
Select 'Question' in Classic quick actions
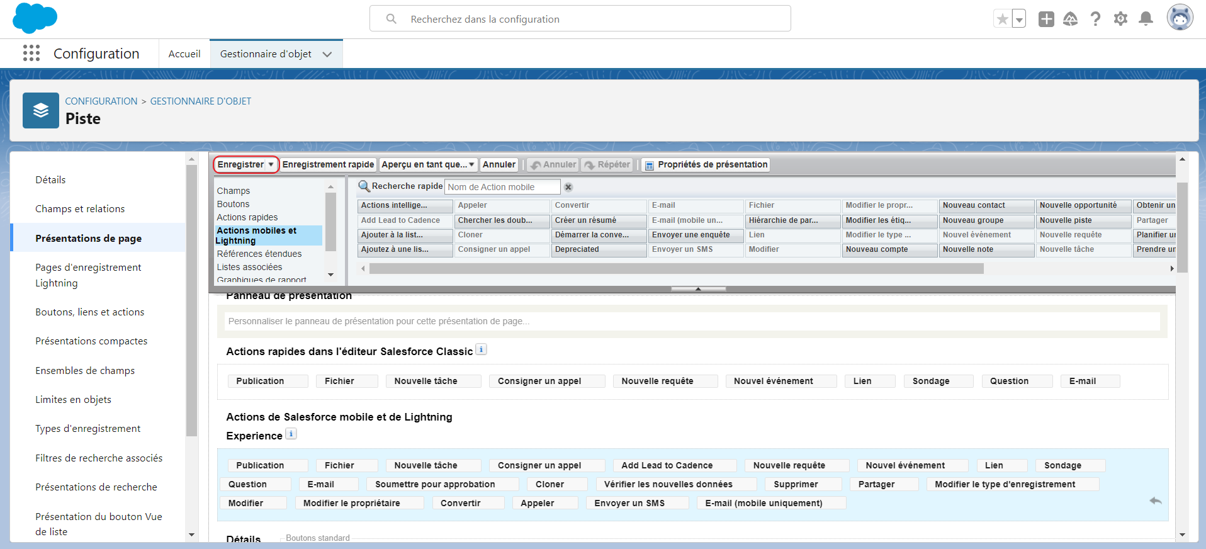tap(1017, 381)
